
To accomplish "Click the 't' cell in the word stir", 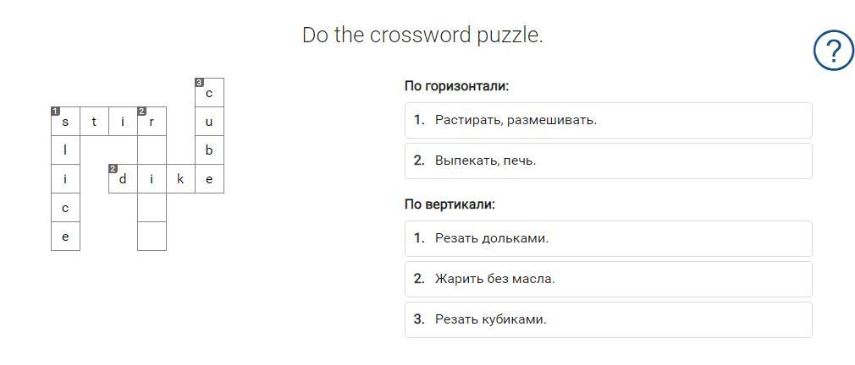I will click(x=94, y=122).
